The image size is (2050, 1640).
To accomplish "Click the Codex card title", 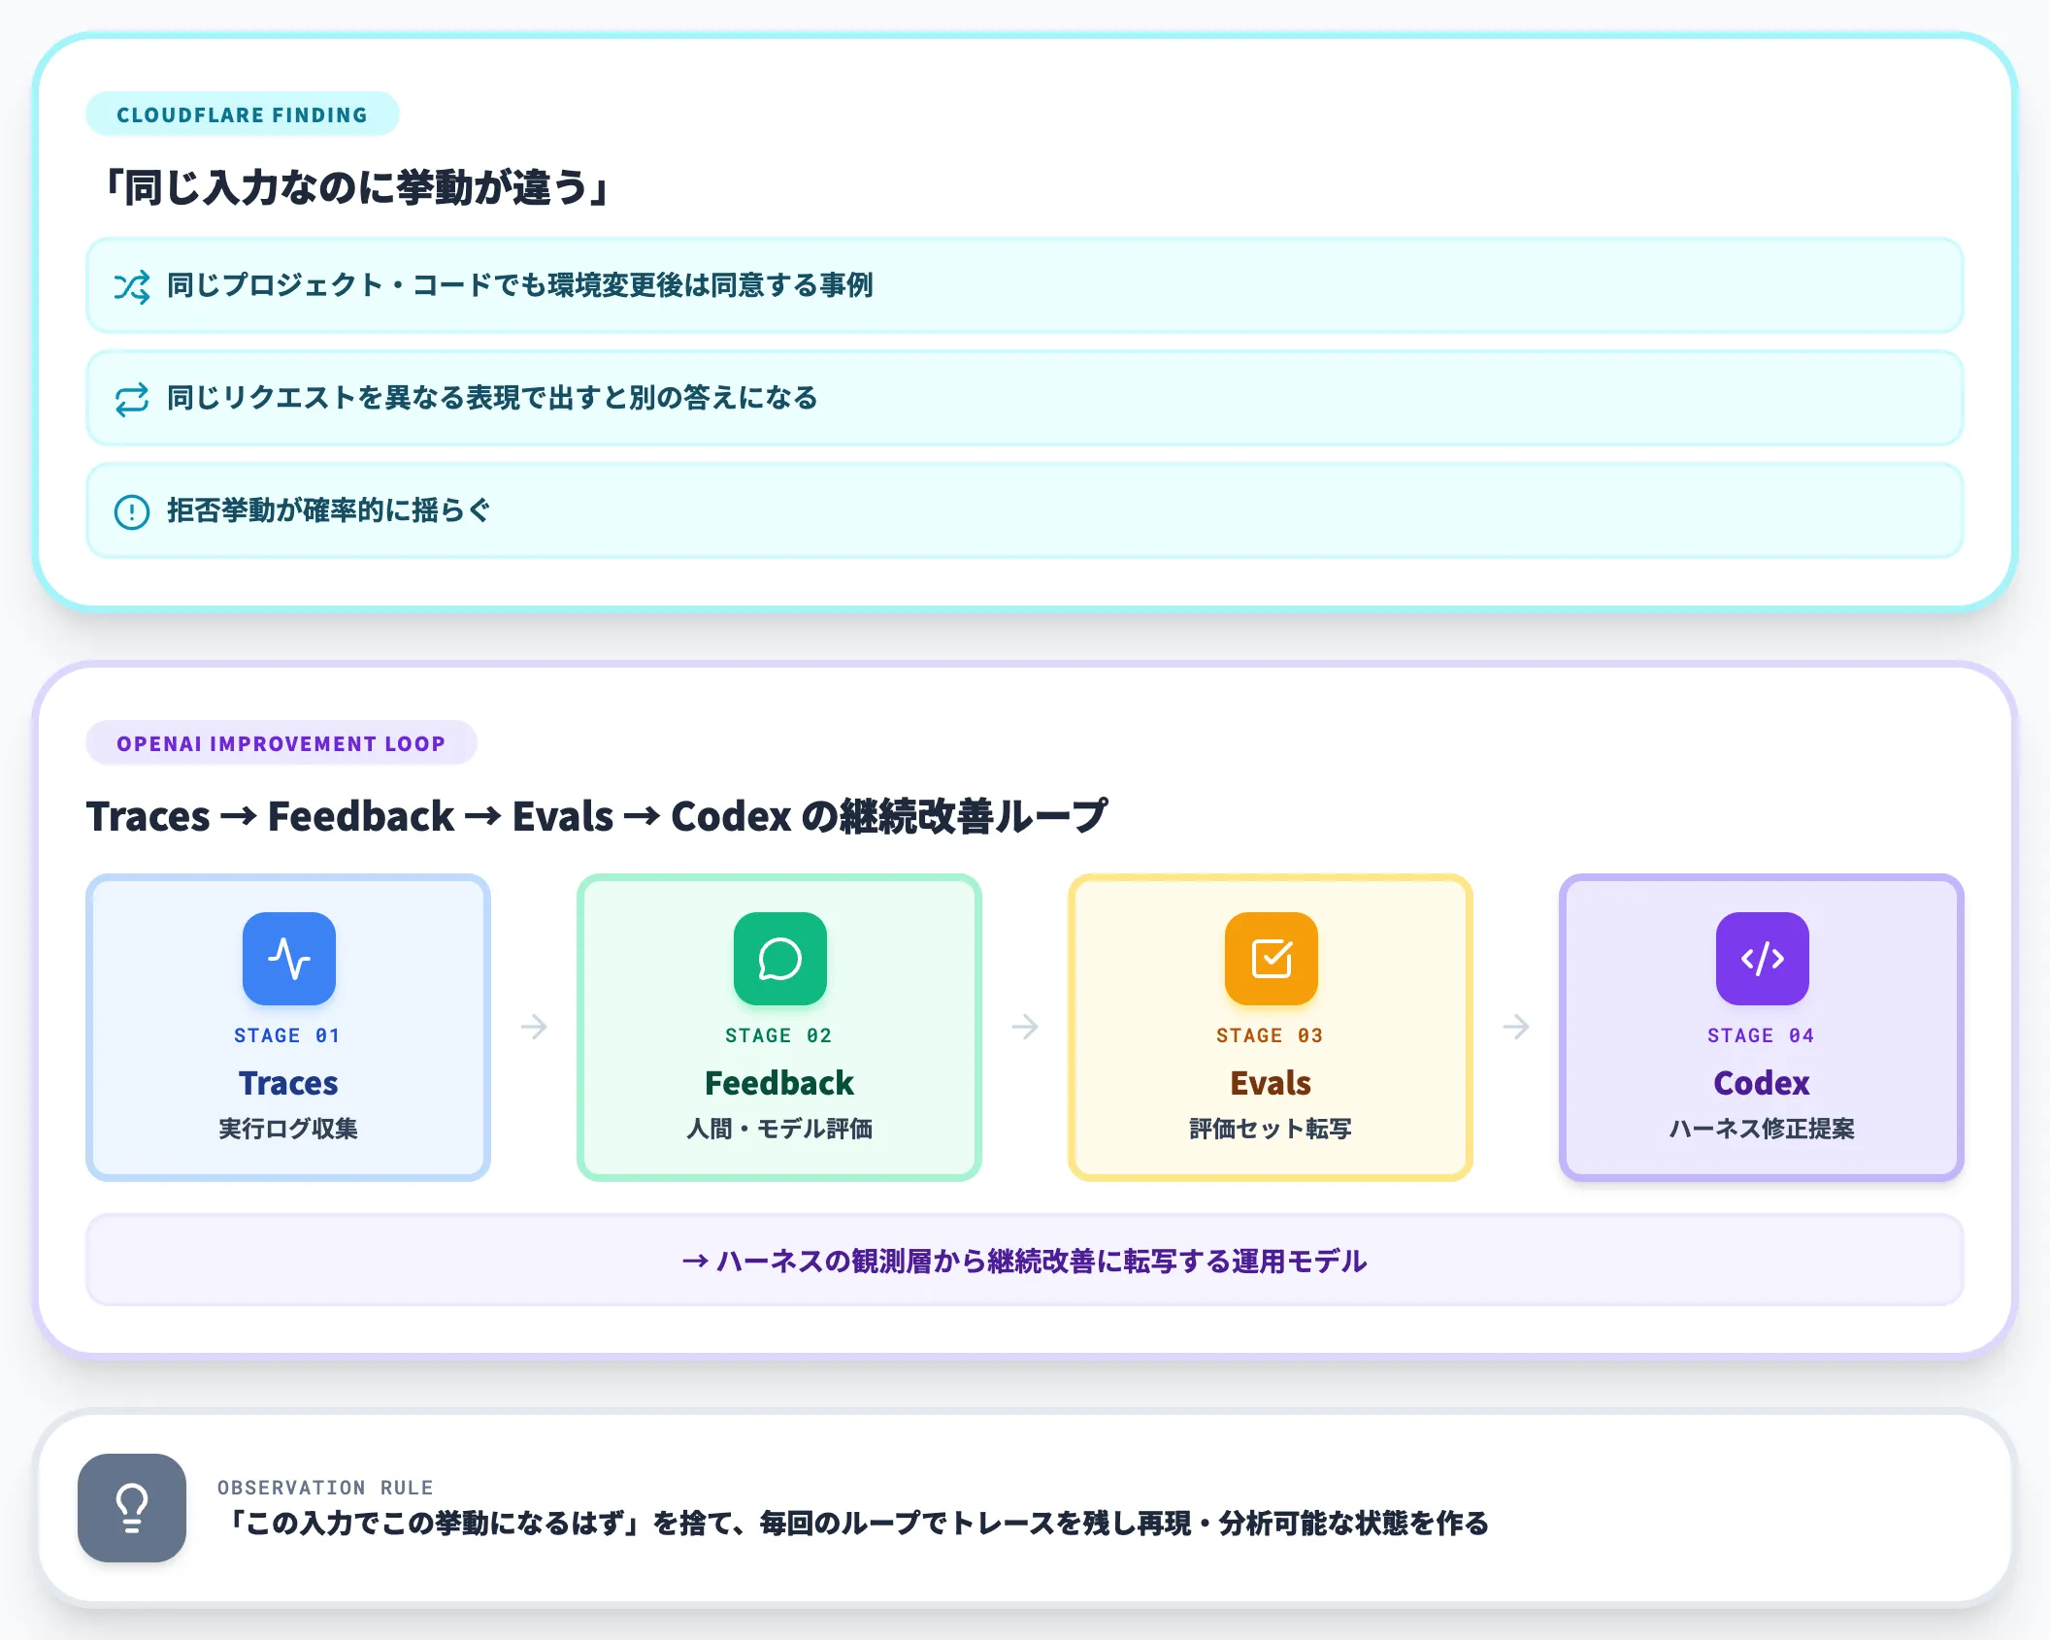I will click(x=1762, y=1083).
